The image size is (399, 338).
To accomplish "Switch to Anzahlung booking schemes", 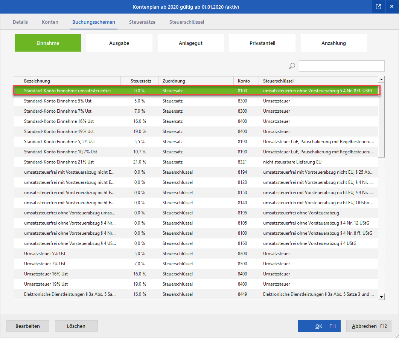I will (334, 43).
